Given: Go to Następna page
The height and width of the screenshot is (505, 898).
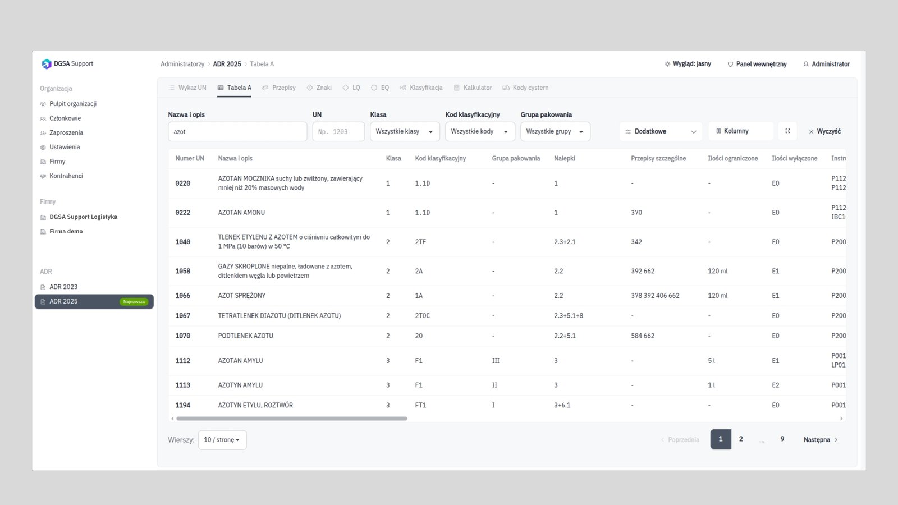Looking at the screenshot, I should point(821,440).
